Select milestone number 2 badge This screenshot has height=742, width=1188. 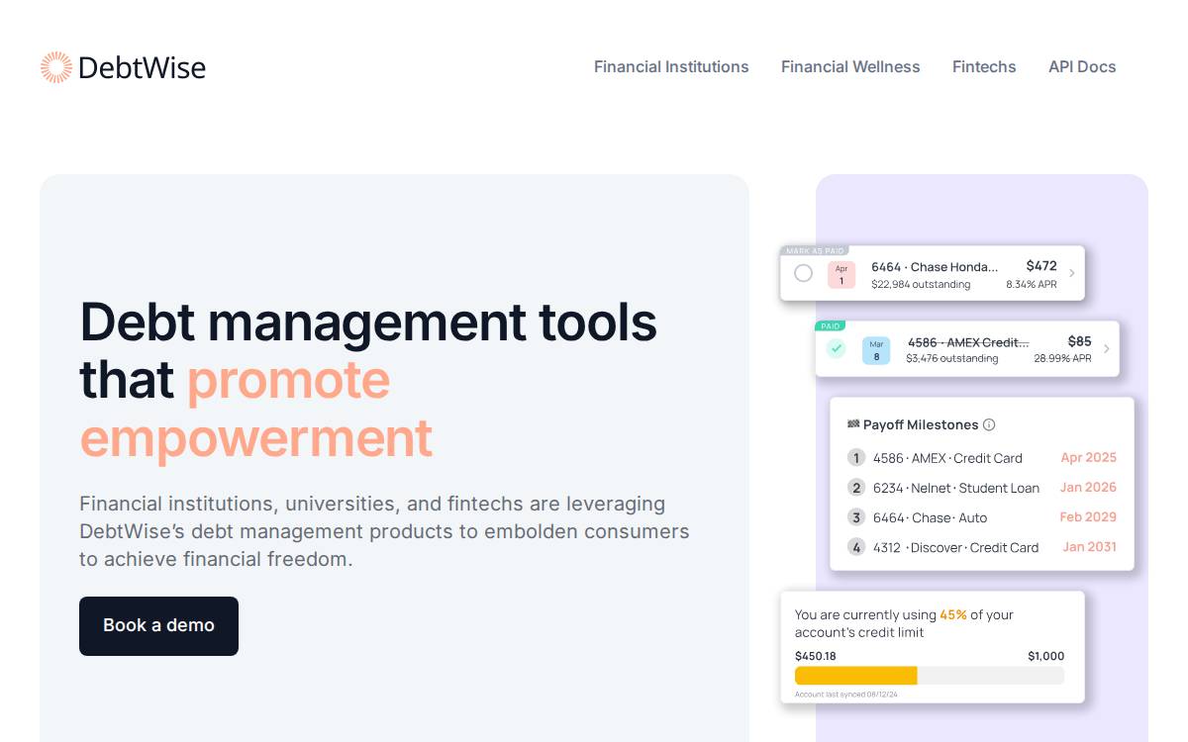pos(856,487)
